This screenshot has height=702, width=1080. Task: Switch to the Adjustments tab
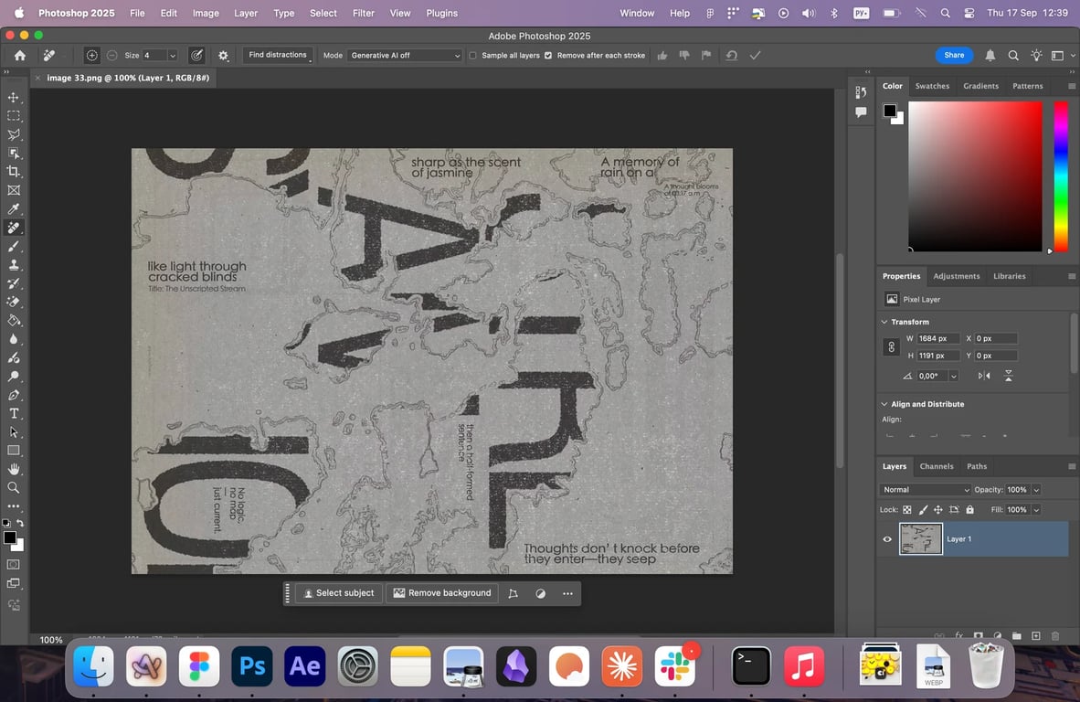[956, 276]
